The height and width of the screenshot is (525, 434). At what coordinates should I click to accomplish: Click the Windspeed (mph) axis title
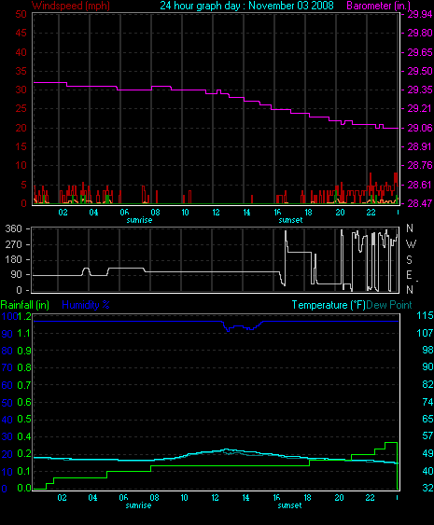tap(71, 6)
